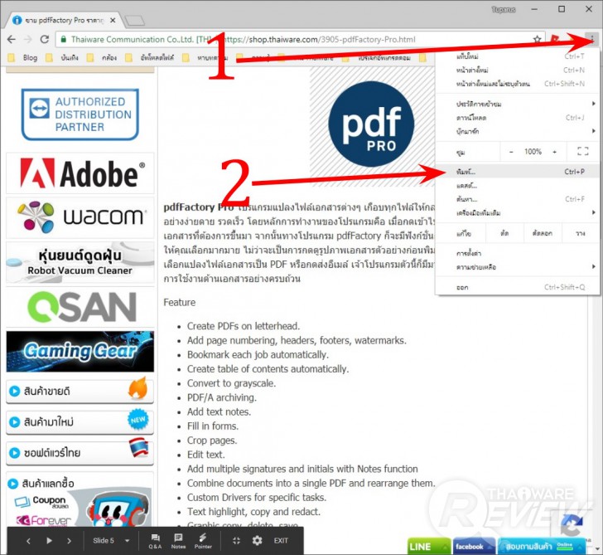Click ตัด (cut) in the edit row
The width and height of the screenshot is (603, 555).
[504, 233]
